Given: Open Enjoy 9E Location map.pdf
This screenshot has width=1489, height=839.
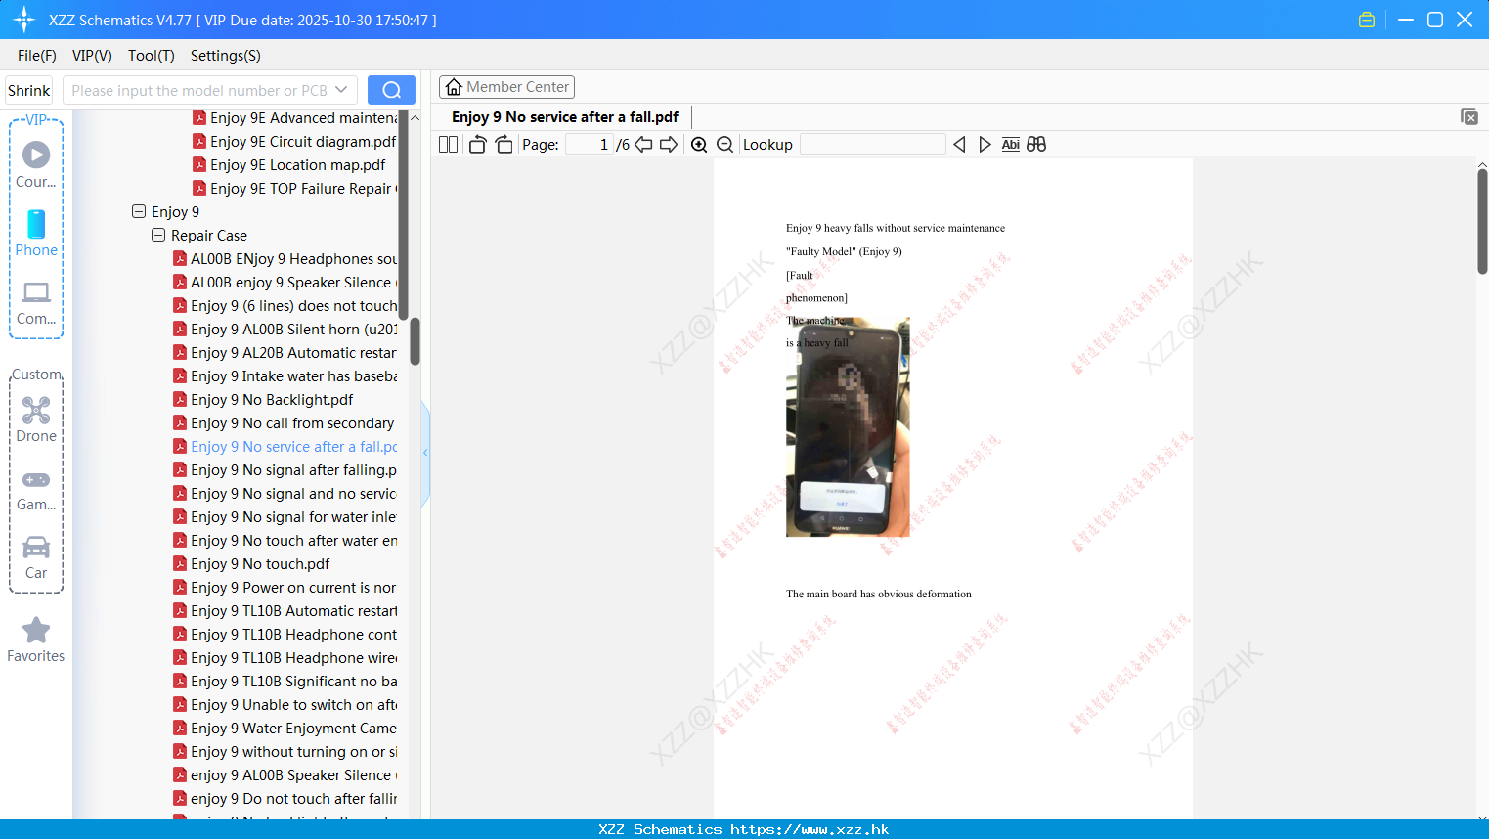Looking at the screenshot, I should pos(289,165).
